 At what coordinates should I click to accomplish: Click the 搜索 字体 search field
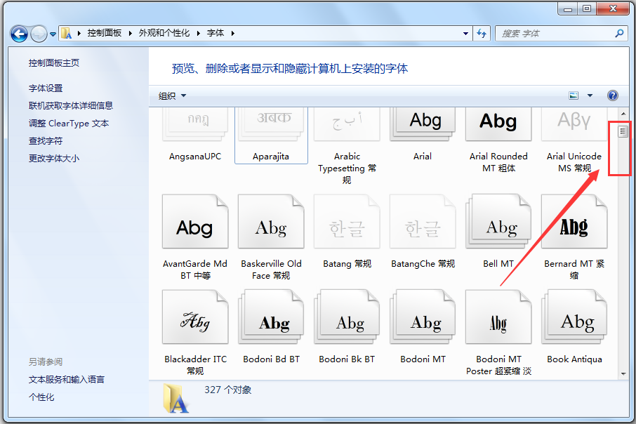tap(561, 33)
